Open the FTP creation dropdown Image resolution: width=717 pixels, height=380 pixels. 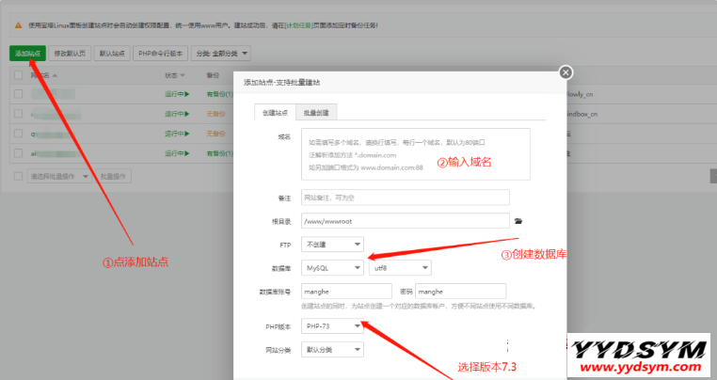coord(332,245)
